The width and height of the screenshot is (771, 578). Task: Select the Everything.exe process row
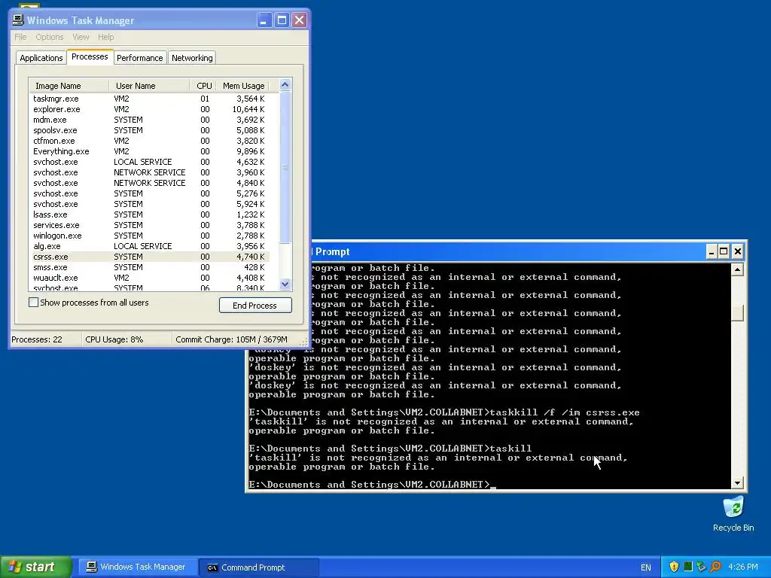click(x=149, y=151)
